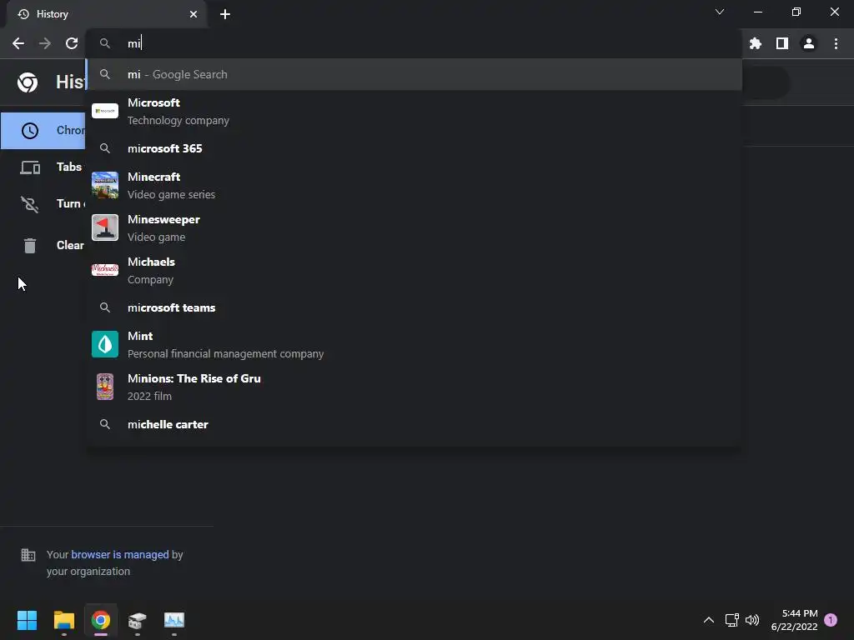The width and height of the screenshot is (854, 640).
Task: Expand the tab search chevron
Action: 720,12
